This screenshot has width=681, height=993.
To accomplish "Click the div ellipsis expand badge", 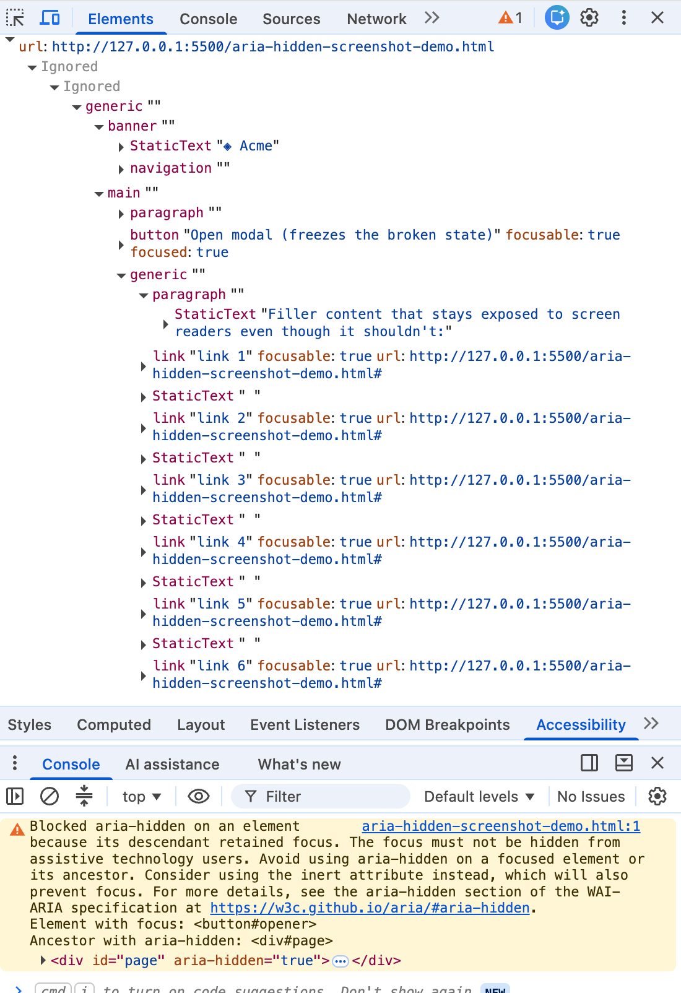I will (340, 961).
